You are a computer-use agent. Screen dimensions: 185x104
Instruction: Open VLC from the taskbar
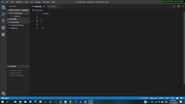(81, 102)
